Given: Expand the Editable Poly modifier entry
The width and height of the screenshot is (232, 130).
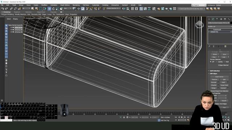Looking at the screenshot, I should [209, 32].
